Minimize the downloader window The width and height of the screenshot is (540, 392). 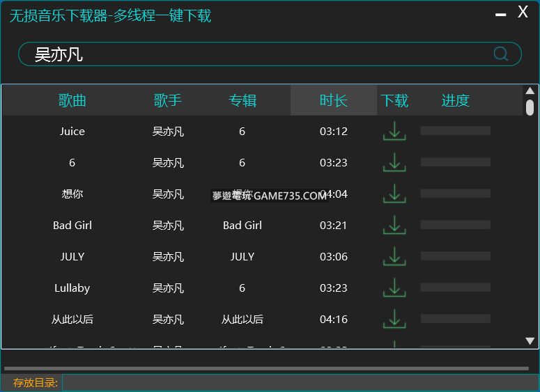point(500,15)
